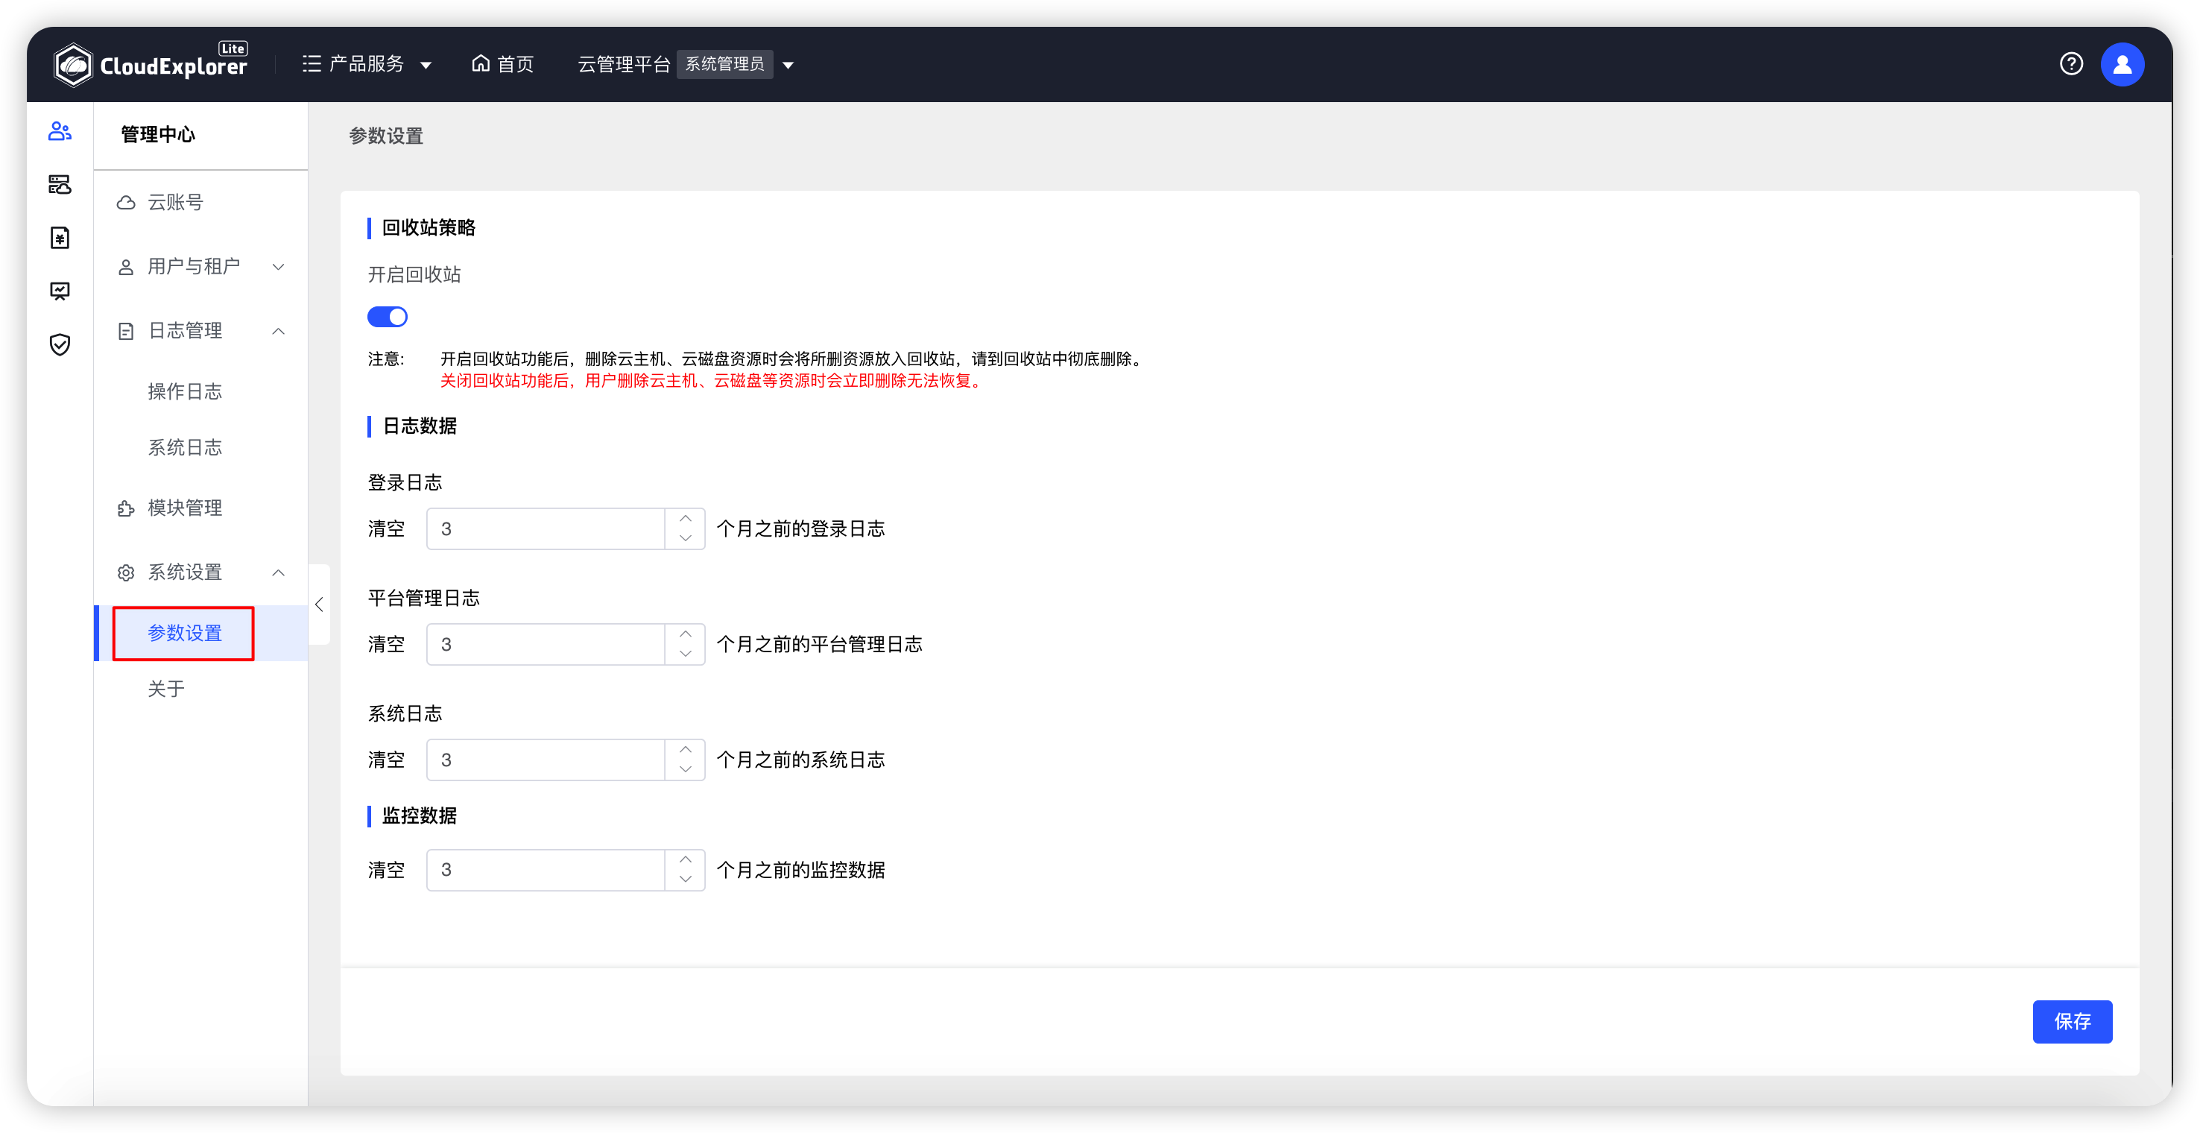The image size is (2200, 1133).
Task: Open 云账号 menu item
Action: (200, 203)
